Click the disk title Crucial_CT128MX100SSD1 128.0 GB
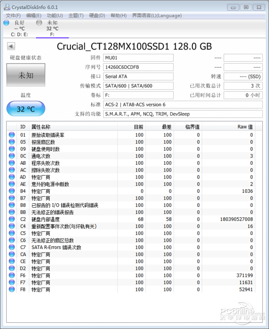 click(134, 47)
